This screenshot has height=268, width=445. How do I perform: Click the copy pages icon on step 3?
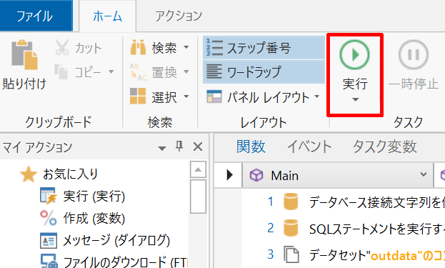tap(291, 254)
